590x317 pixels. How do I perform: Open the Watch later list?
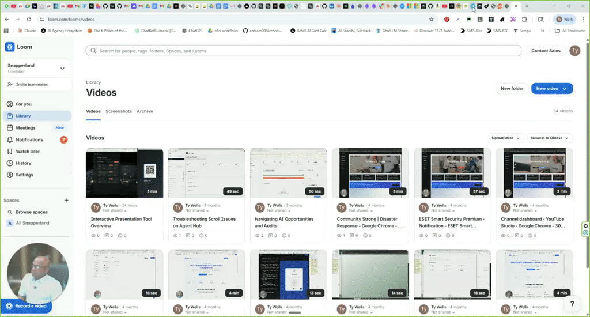(37, 152)
